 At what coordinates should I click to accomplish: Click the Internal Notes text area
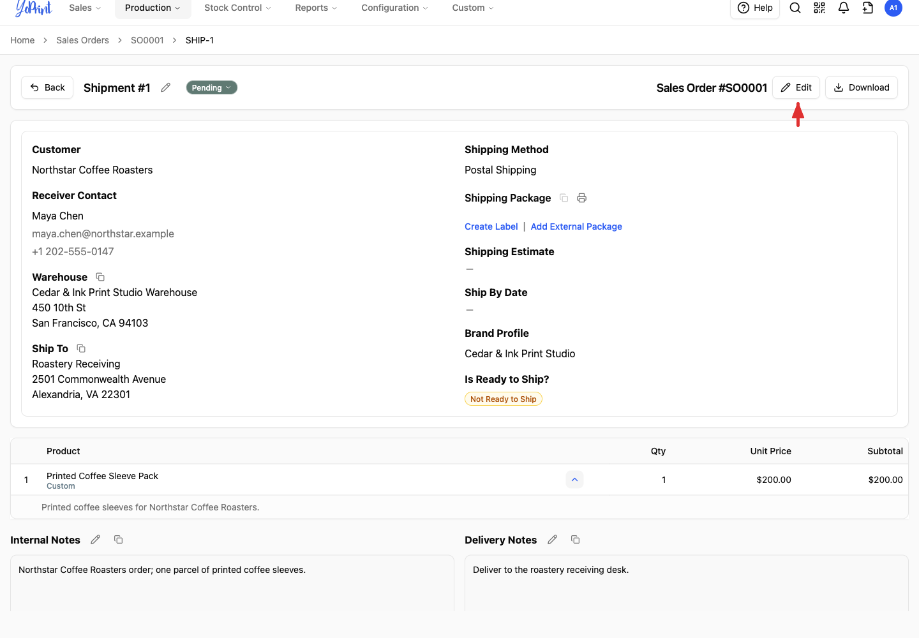[232, 583]
